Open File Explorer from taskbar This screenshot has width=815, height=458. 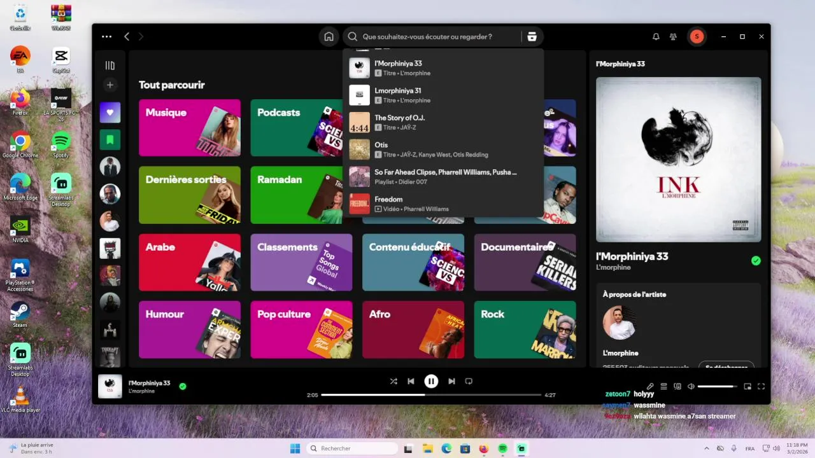427,448
